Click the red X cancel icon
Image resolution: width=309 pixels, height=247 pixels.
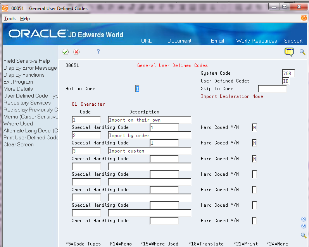76,52
